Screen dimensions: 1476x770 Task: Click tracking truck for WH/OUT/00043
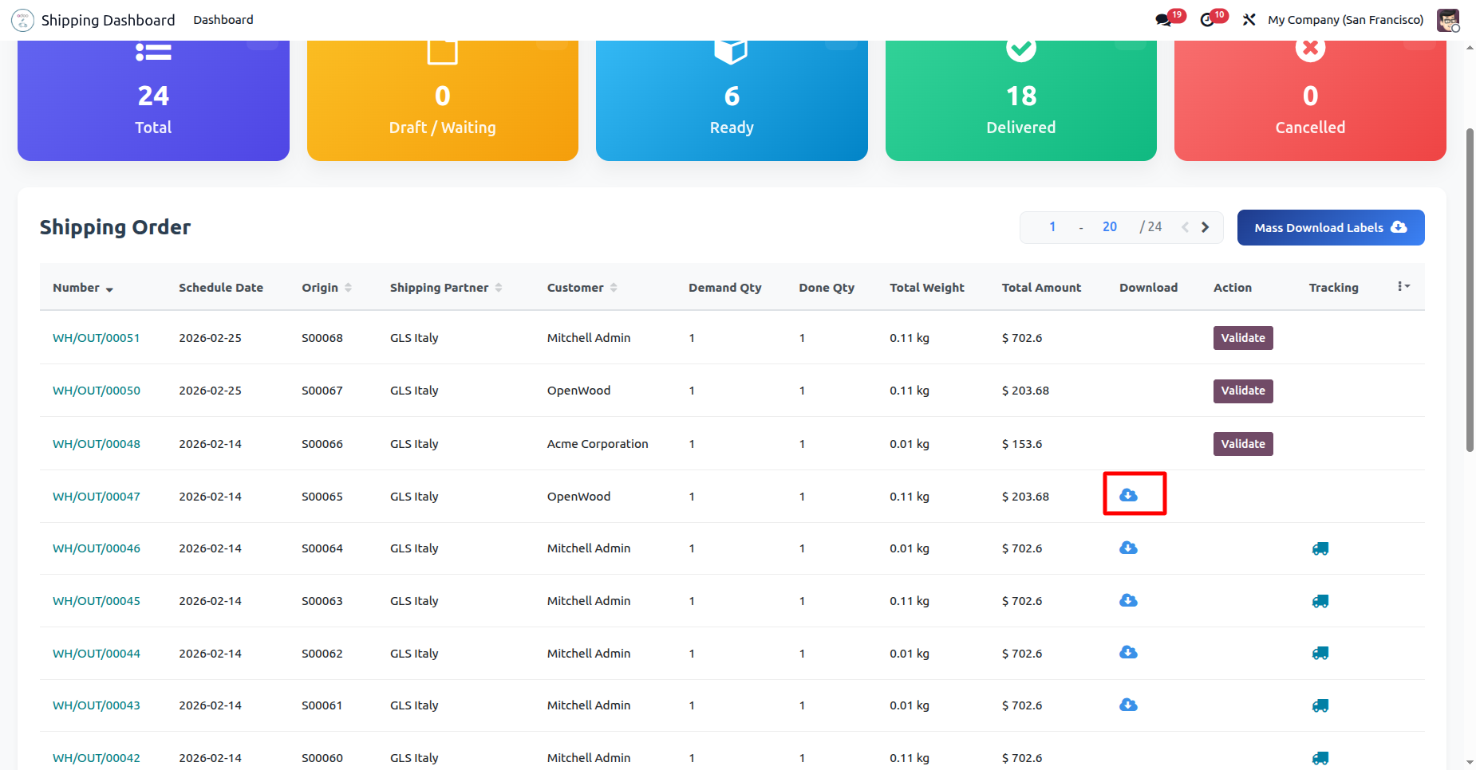(1320, 705)
